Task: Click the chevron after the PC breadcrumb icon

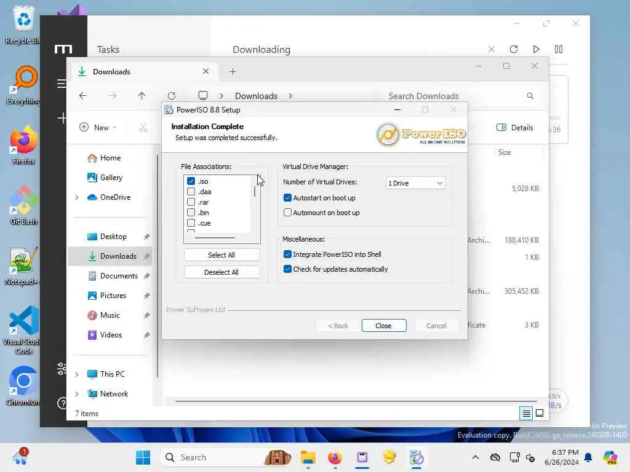Action: tap(221, 96)
